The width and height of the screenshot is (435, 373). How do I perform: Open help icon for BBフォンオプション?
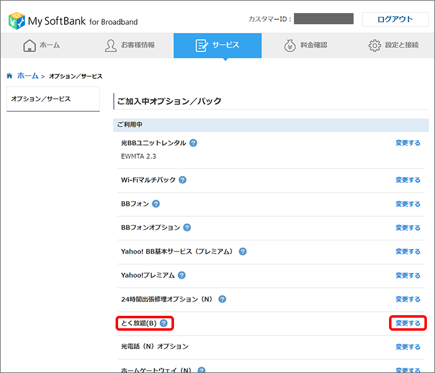[187, 228]
